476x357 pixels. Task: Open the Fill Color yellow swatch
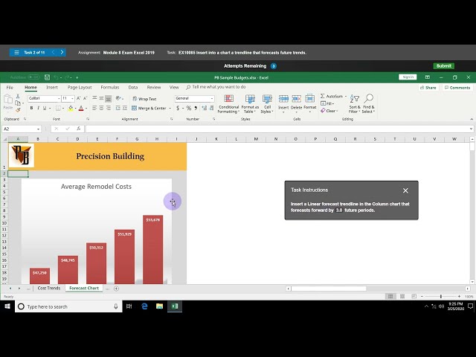(71, 109)
